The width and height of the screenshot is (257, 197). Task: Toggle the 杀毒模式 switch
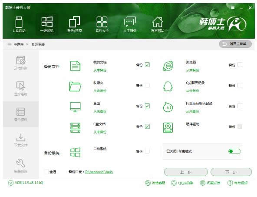(x=234, y=151)
